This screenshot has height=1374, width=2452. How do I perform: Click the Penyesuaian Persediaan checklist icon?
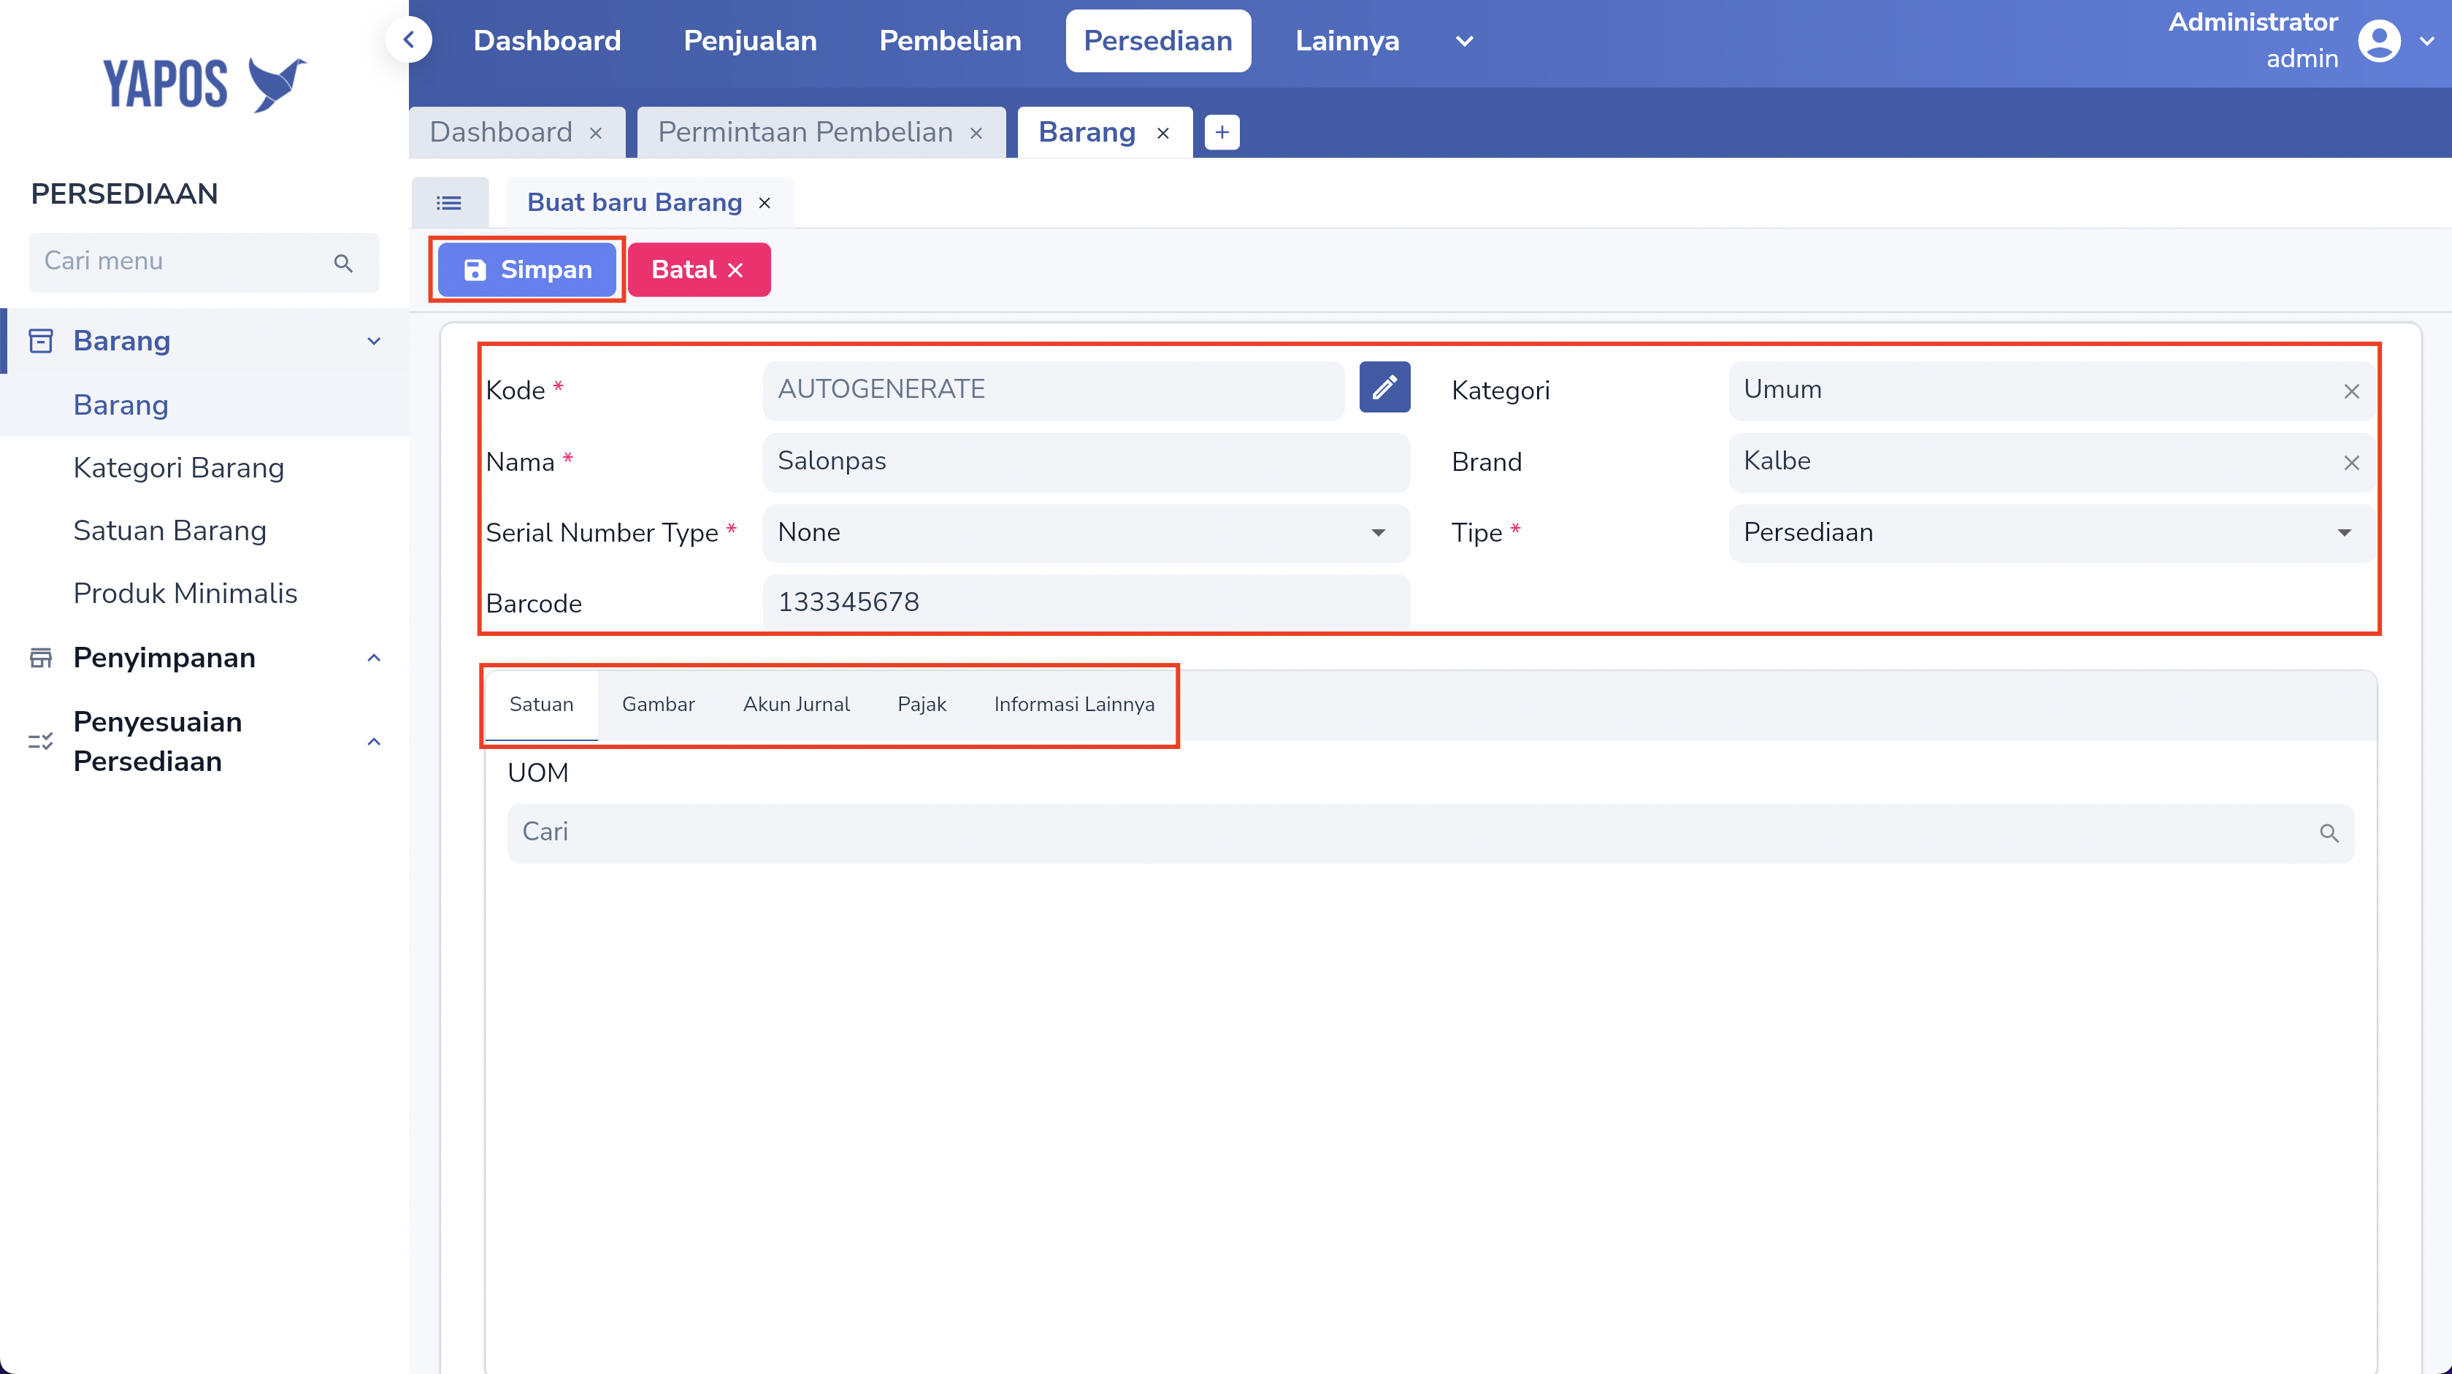pos(41,741)
